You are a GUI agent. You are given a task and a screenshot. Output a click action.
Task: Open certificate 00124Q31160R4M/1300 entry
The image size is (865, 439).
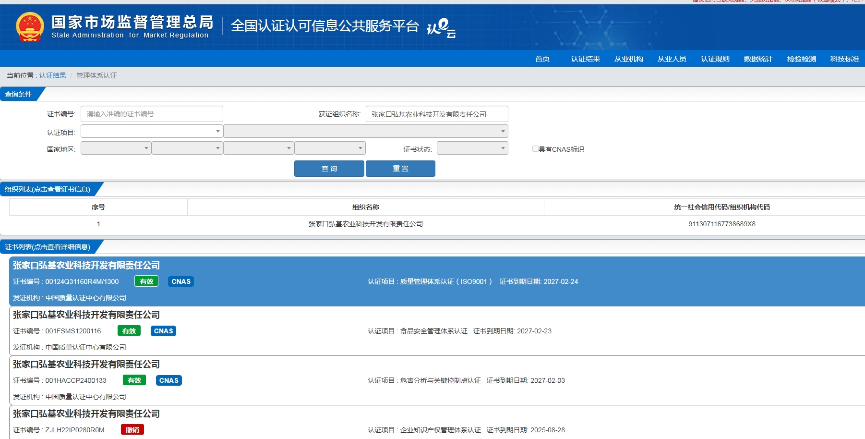pos(437,281)
